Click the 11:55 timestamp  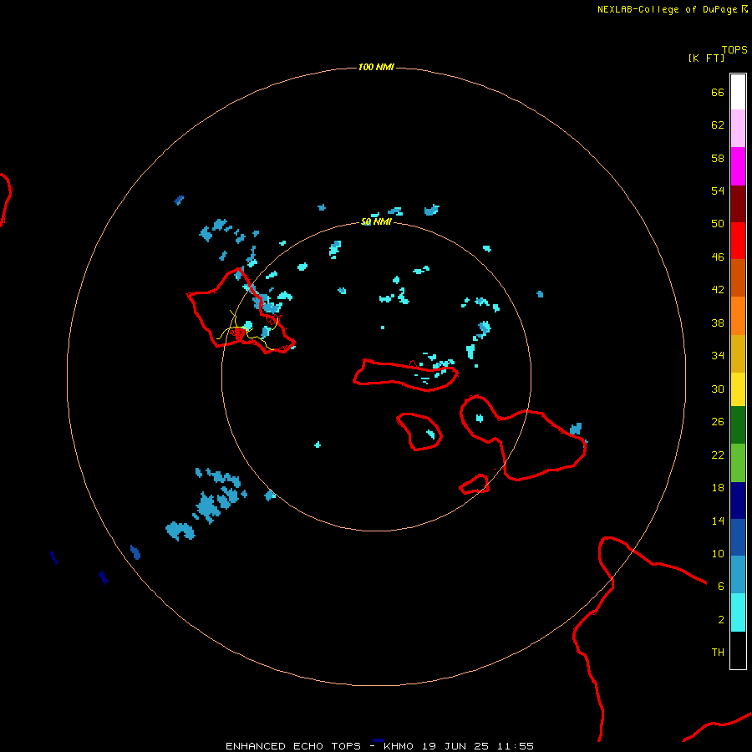516,746
